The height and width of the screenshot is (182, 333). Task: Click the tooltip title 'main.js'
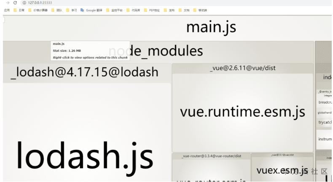(x=59, y=44)
